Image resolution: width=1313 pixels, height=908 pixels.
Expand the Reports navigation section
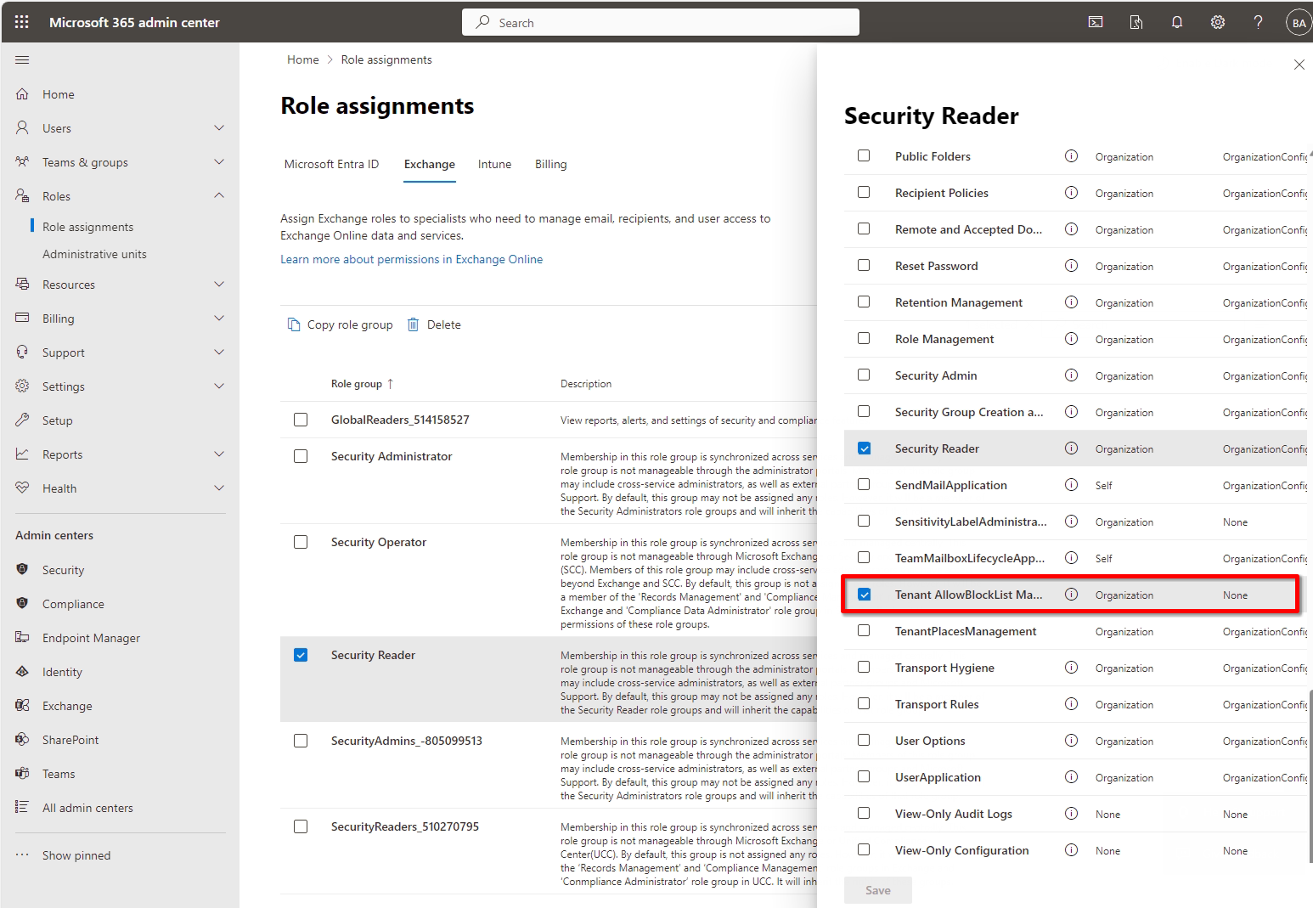click(219, 454)
